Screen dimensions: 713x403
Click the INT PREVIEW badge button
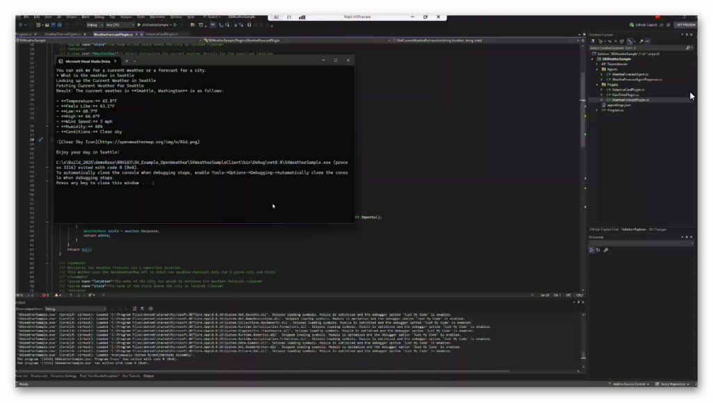point(686,25)
